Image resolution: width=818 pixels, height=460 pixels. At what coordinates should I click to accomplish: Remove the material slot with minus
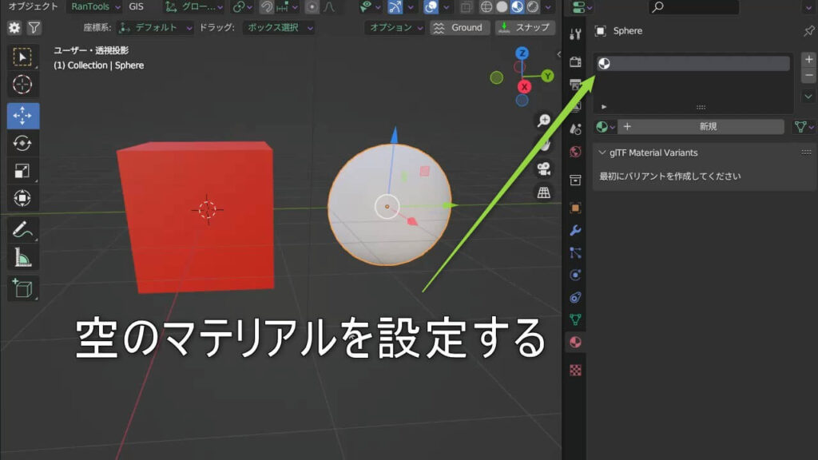[808, 76]
